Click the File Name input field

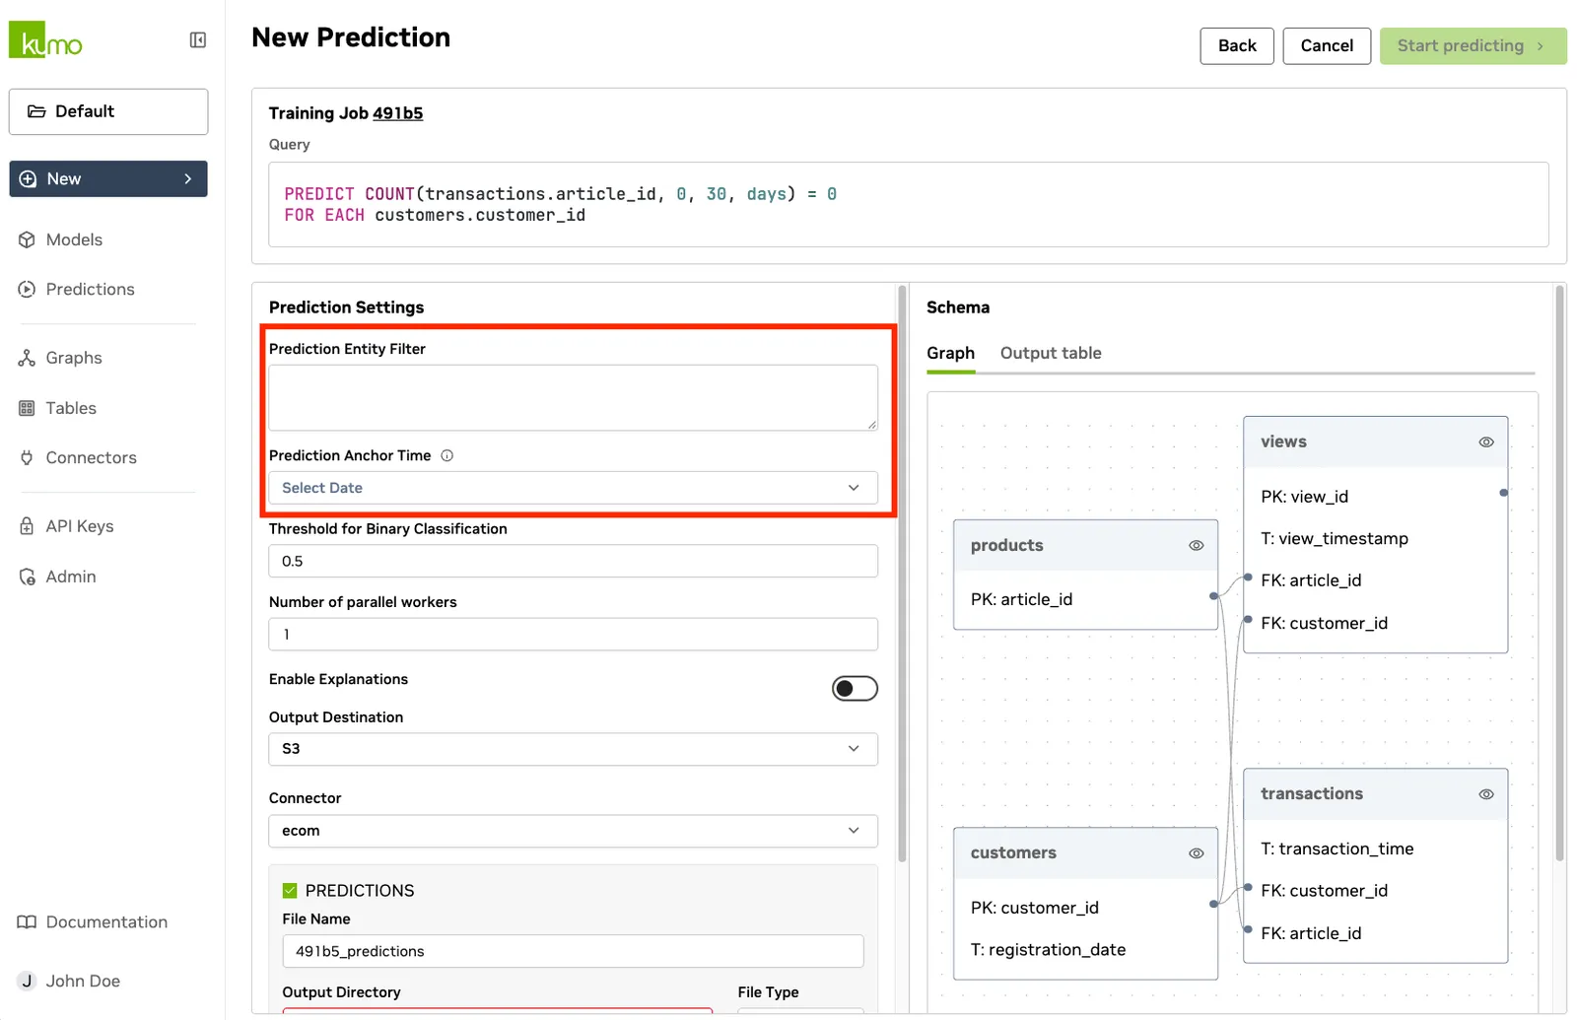coord(573,951)
